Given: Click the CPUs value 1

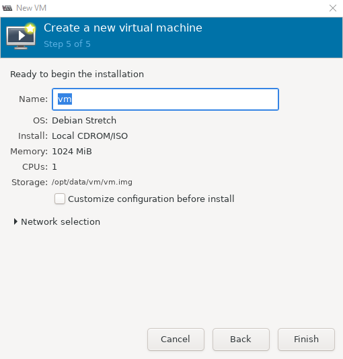Looking at the screenshot, I should (54, 167).
